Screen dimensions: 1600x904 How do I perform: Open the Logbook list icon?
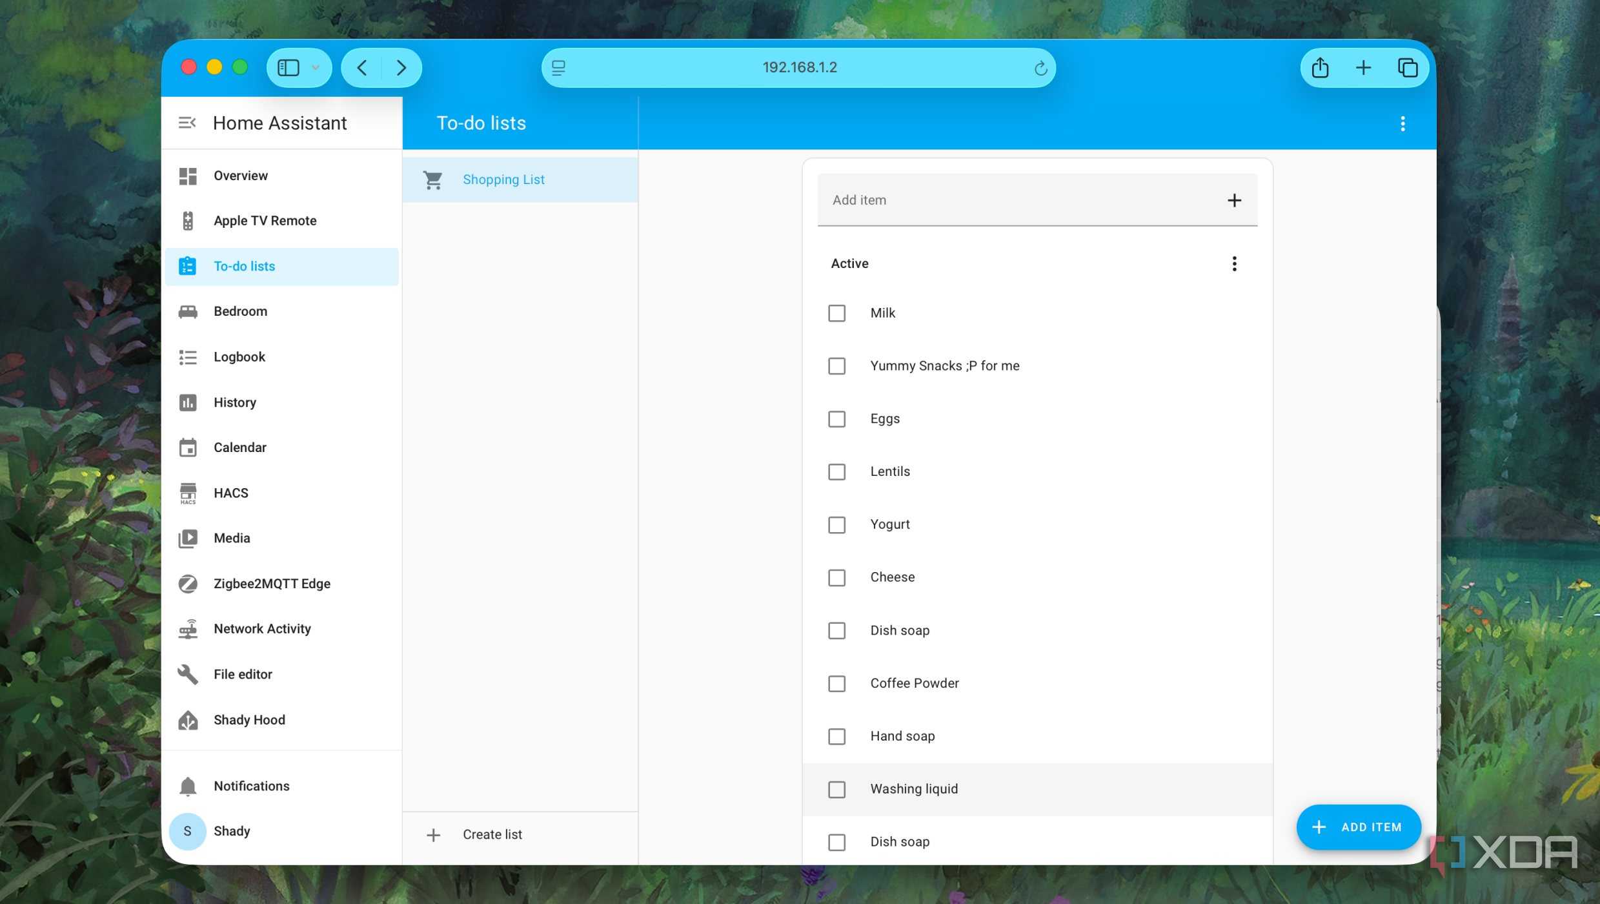(188, 357)
